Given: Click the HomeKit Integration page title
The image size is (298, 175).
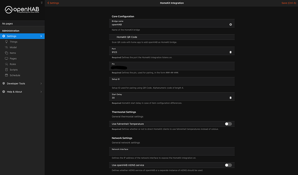Looking at the screenshot, I should (x=172, y=3).
